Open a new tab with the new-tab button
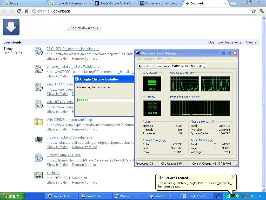Screen dimensions: 266x200 coord(233,3)
